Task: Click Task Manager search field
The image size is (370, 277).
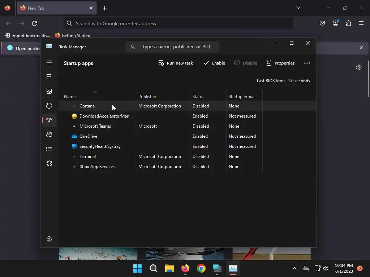Action: pyautogui.click(x=172, y=47)
